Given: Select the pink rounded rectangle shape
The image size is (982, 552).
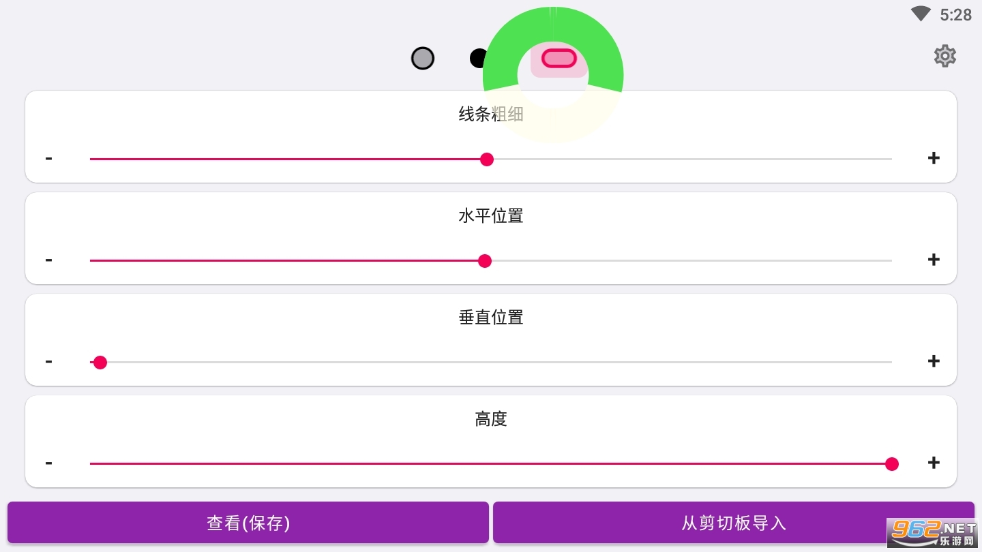Looking at the screenshot, I should click(x=559, y=59).
